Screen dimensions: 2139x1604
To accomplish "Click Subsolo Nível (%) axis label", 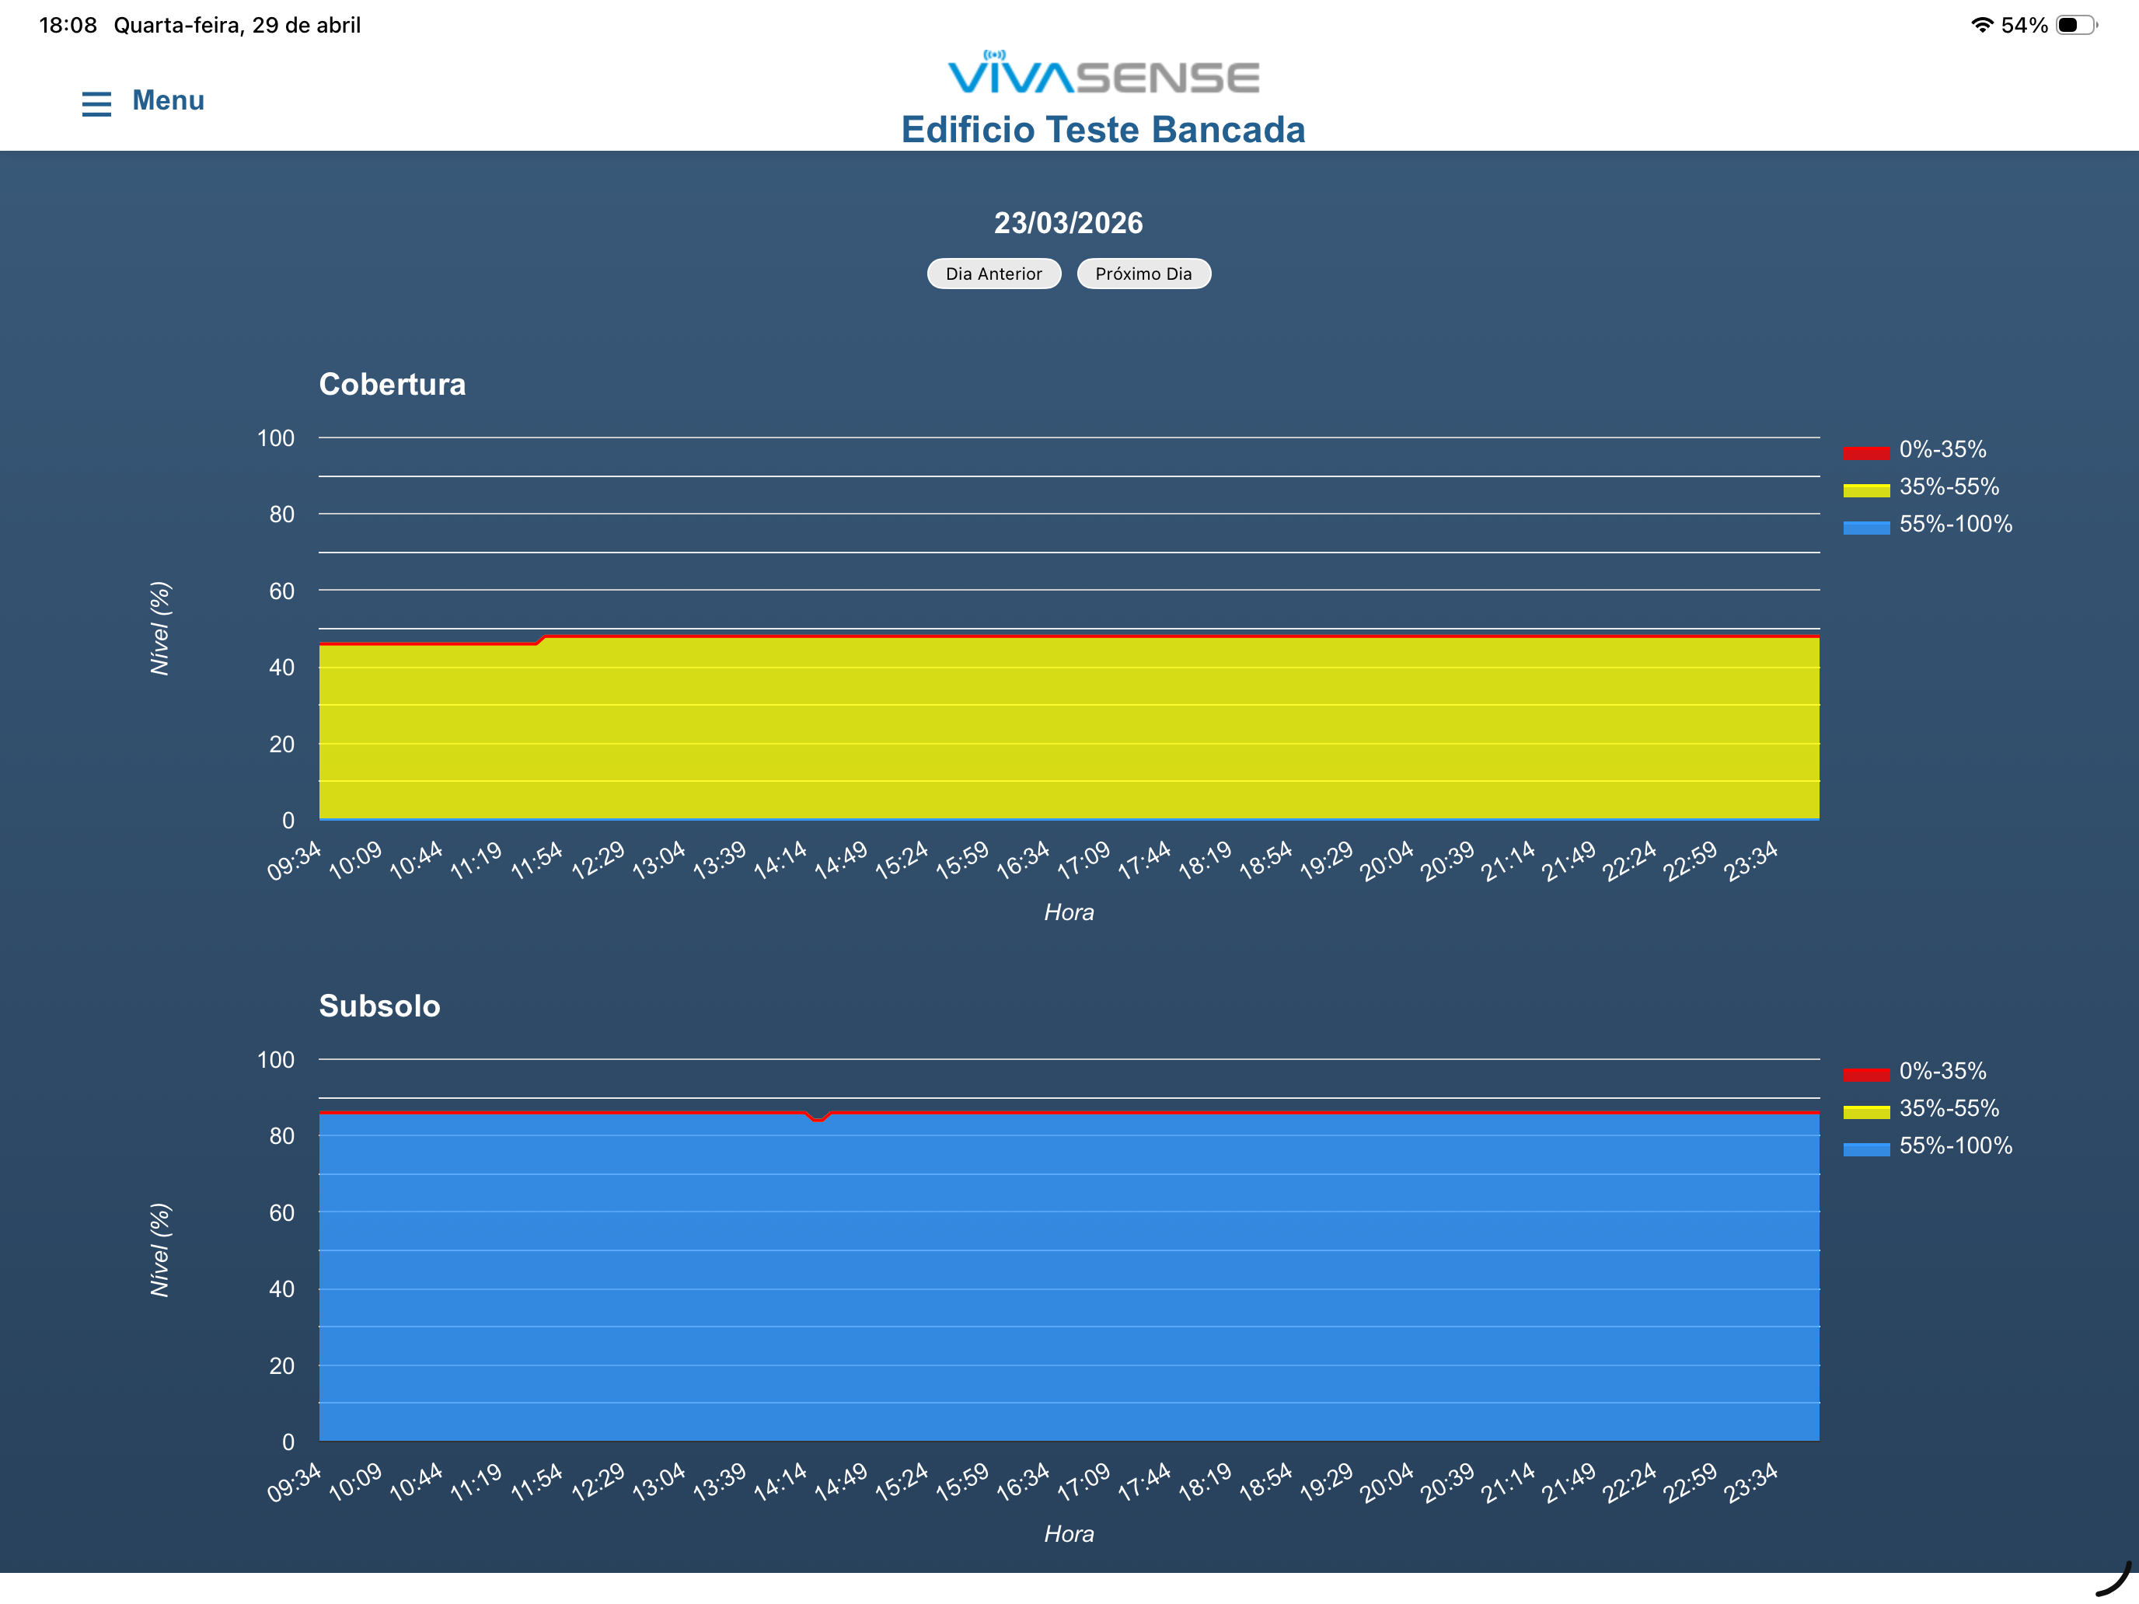I will pyautogui.click(x=161, y=1250).
